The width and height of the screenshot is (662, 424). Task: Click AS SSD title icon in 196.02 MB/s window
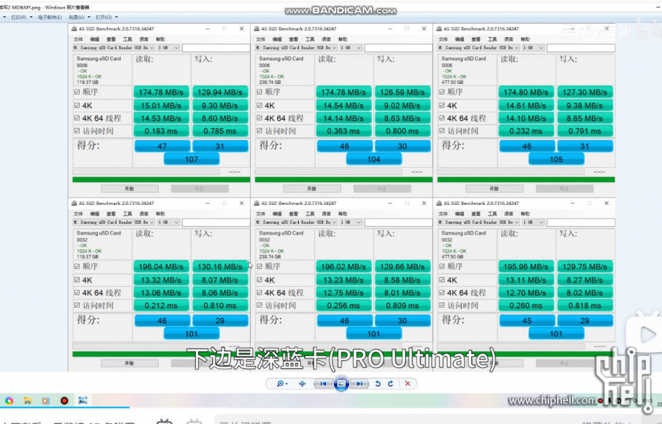click(x=257, y=203)
